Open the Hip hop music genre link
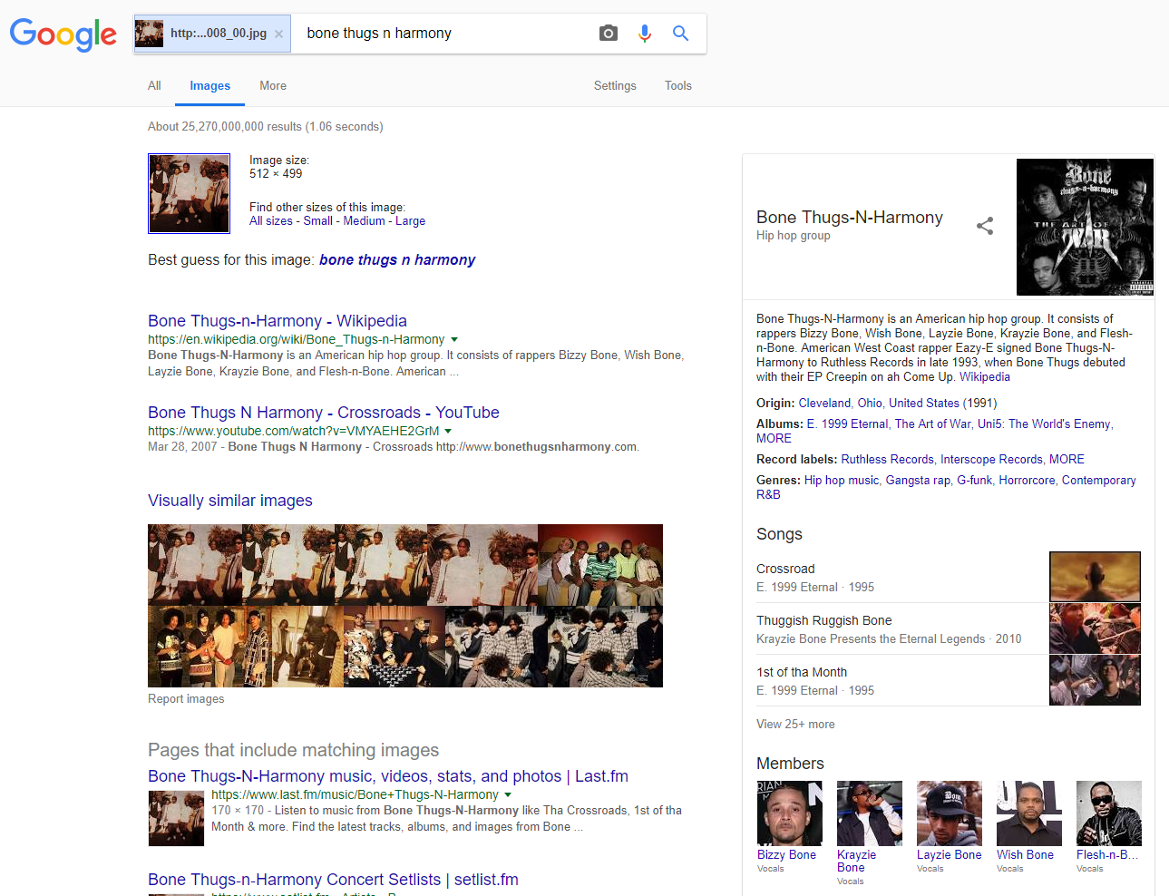1169x896 pixels. pyautogui.click(x=842, y=481)
